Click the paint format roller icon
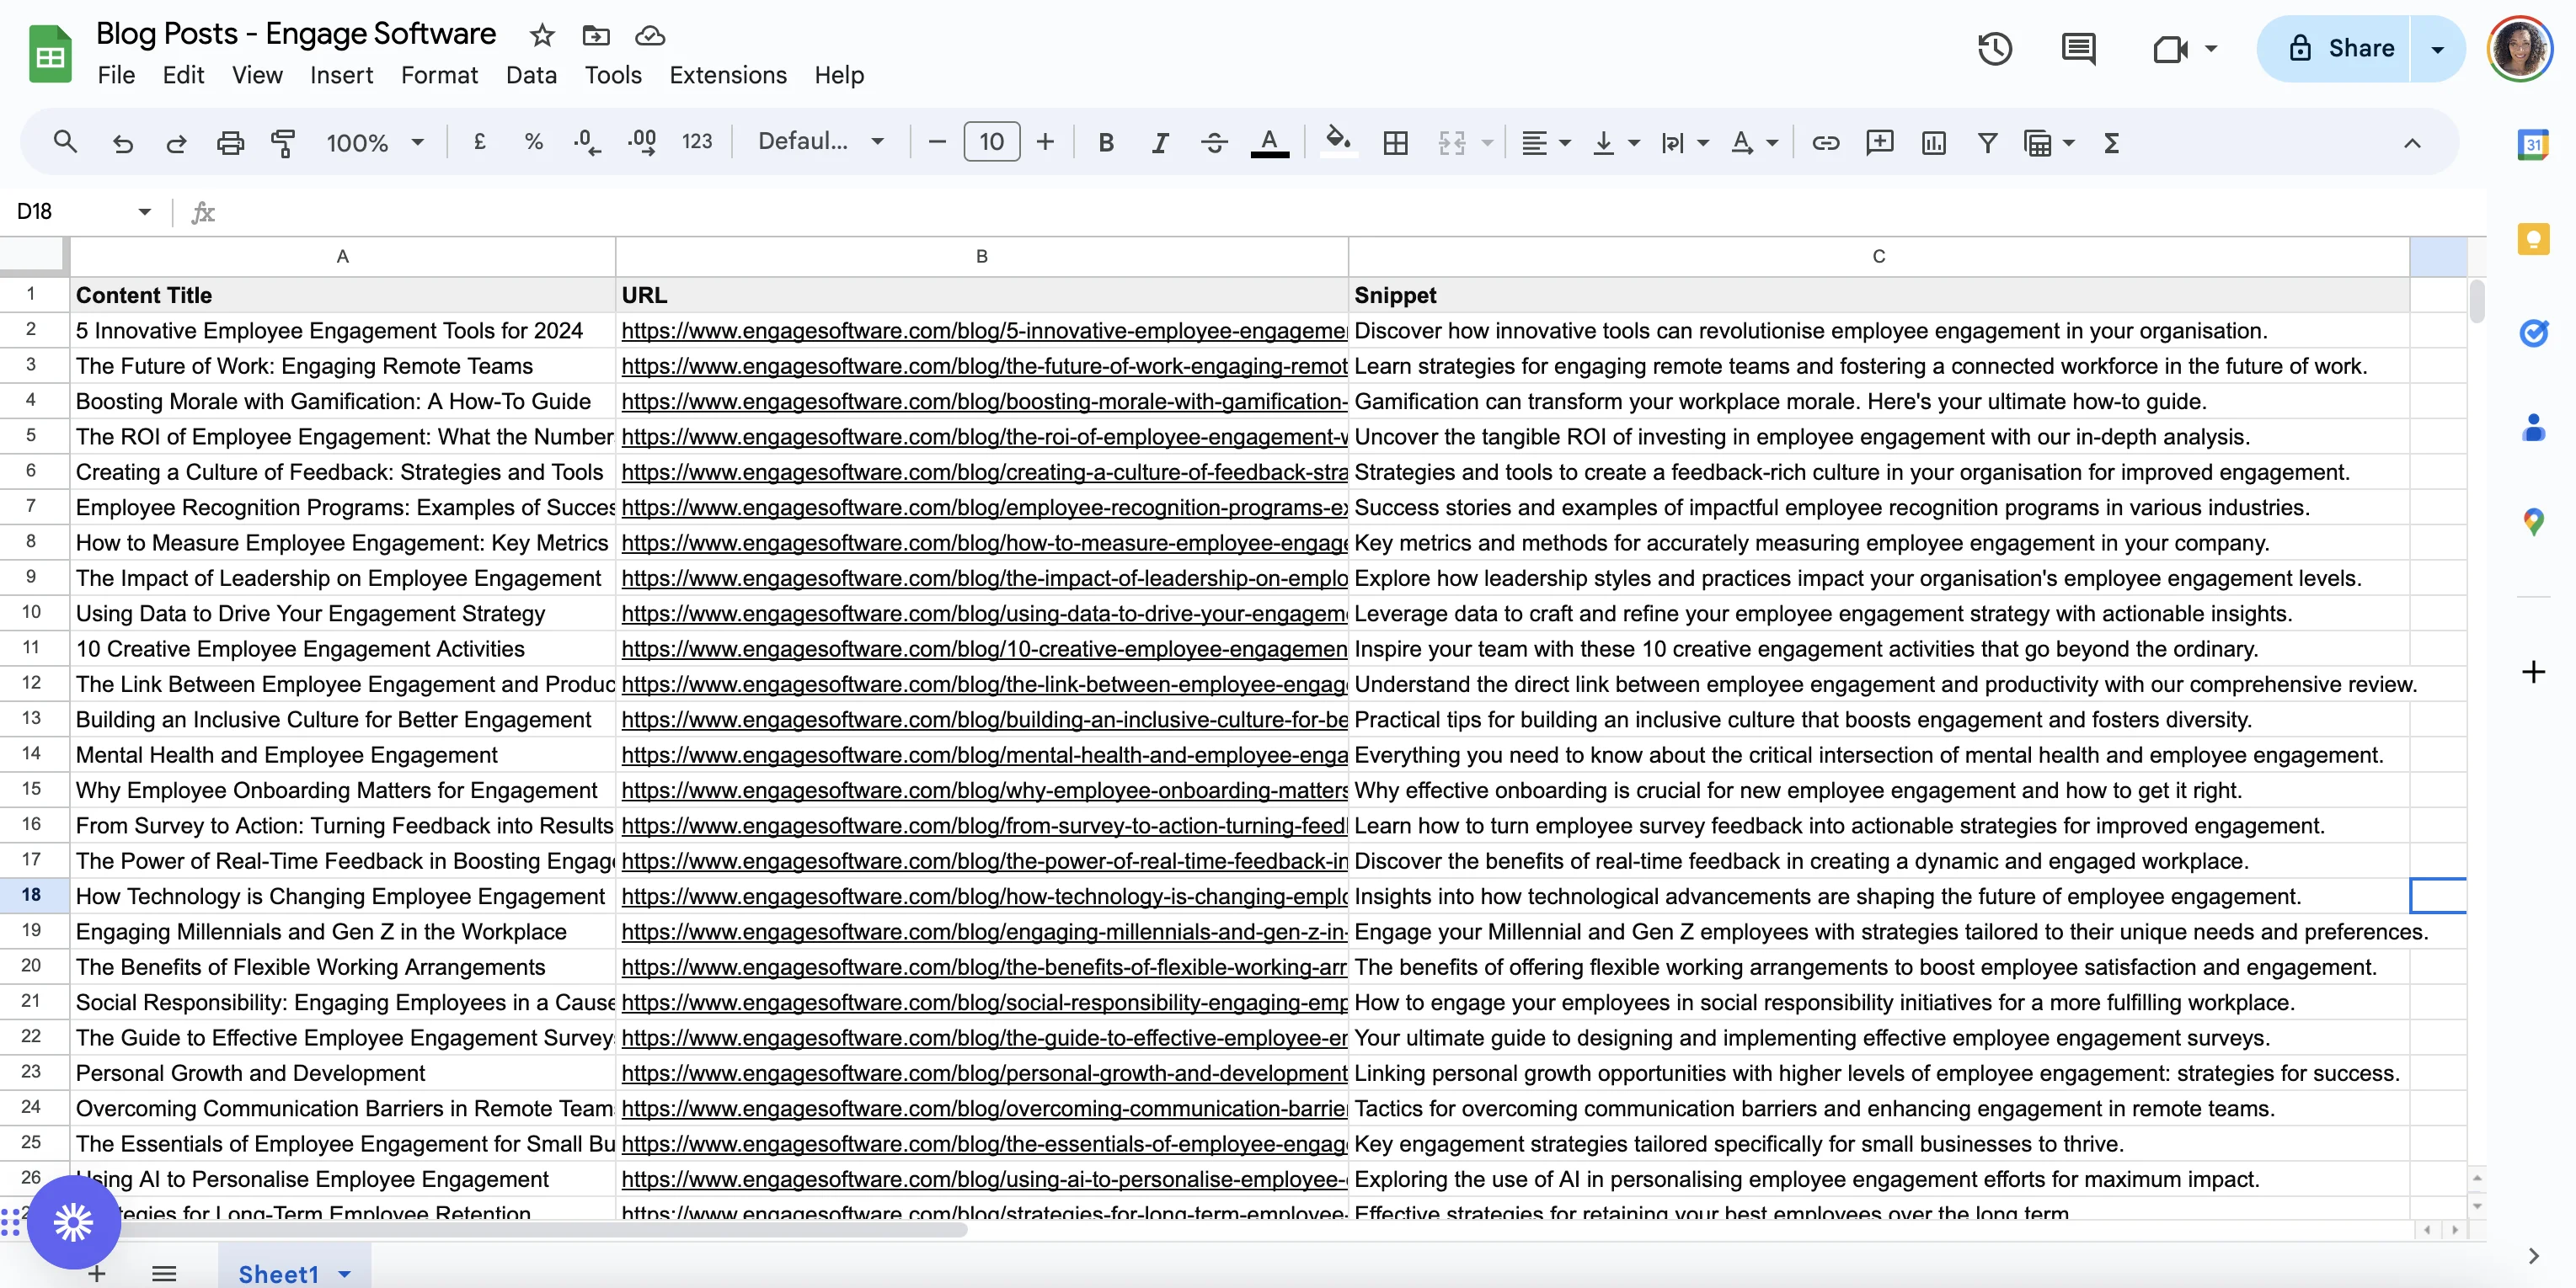 click(284, 143)
